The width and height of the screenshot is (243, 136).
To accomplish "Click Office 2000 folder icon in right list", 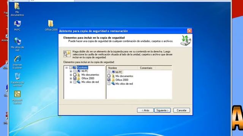I will (113, 80).
